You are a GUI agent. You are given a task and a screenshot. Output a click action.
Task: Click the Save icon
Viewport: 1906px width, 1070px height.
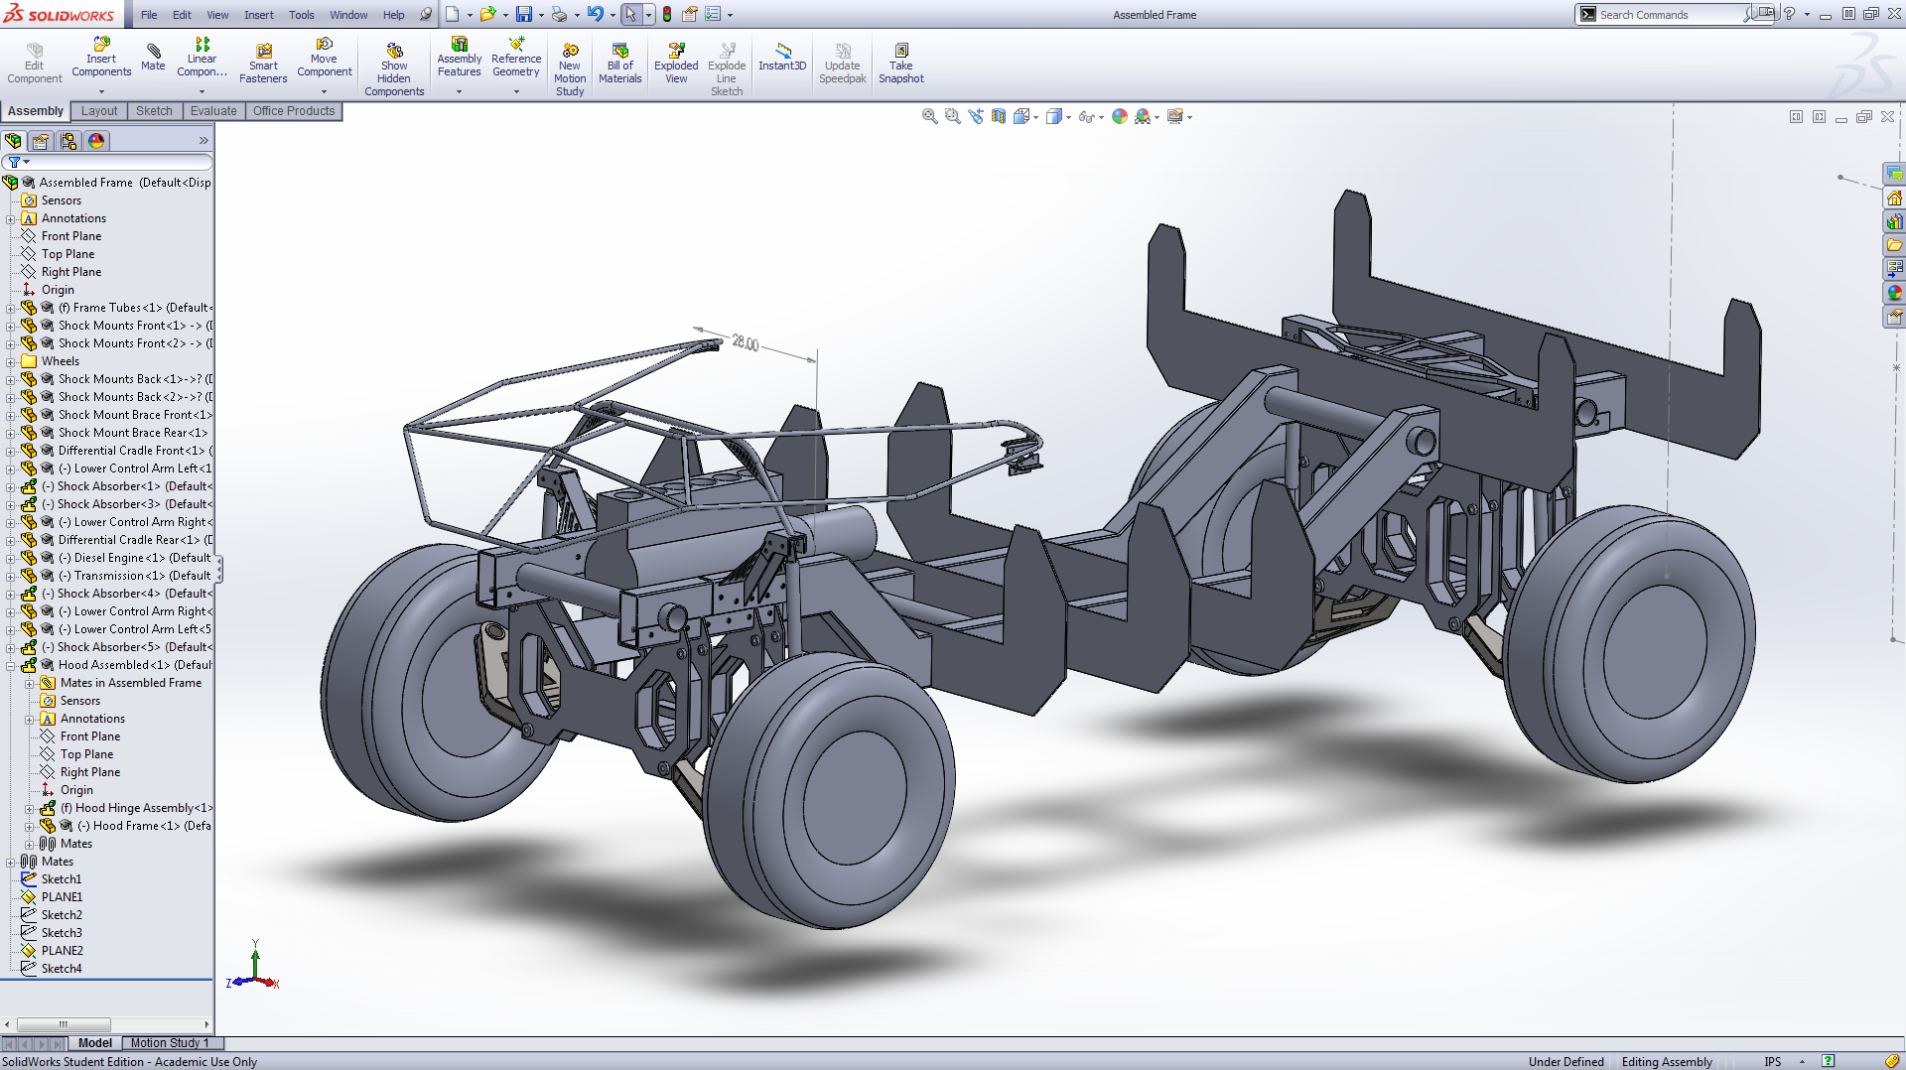pos(523,14)
